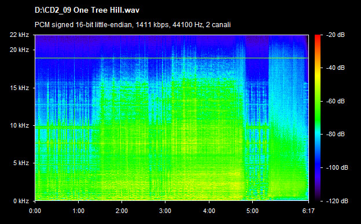Select the 0:00 time marker

point(35,211)
